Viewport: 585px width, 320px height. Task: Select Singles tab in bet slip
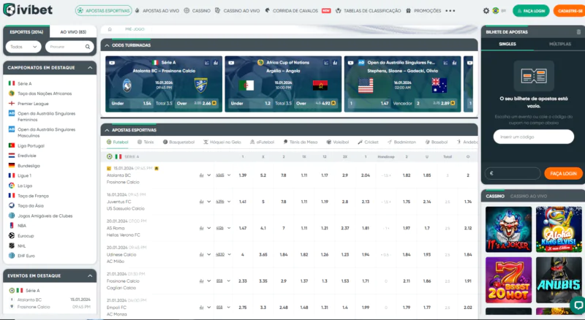507,44
